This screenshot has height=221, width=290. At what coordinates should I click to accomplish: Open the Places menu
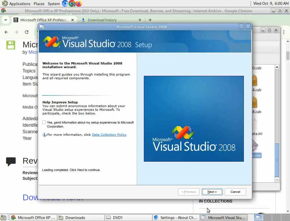[x=39, y=3]
